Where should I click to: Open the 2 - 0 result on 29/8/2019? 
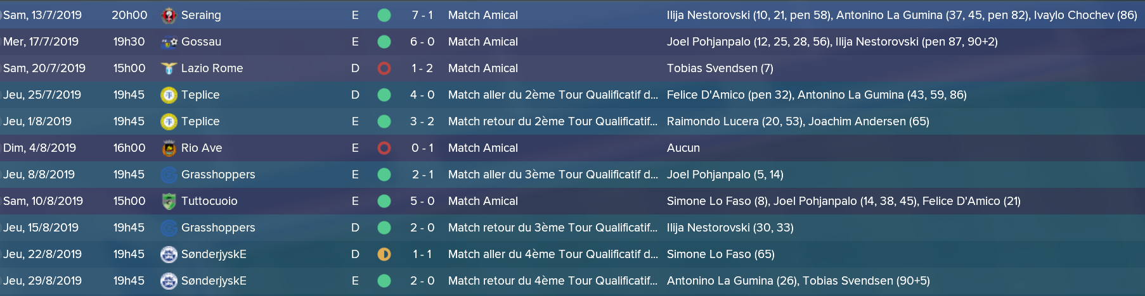pos(422,281)
